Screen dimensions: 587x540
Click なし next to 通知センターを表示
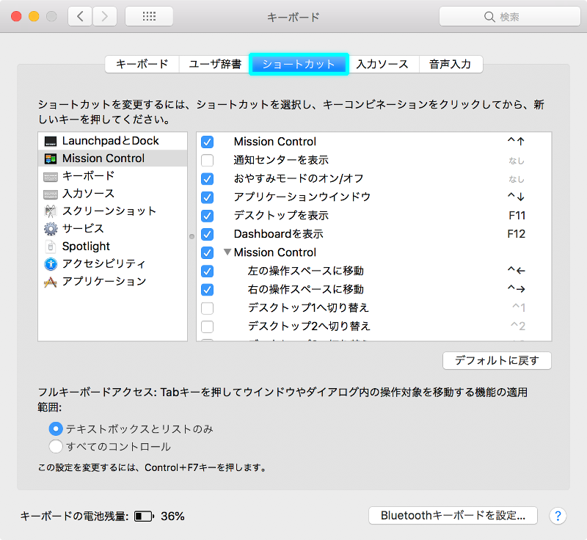point(517,161)
